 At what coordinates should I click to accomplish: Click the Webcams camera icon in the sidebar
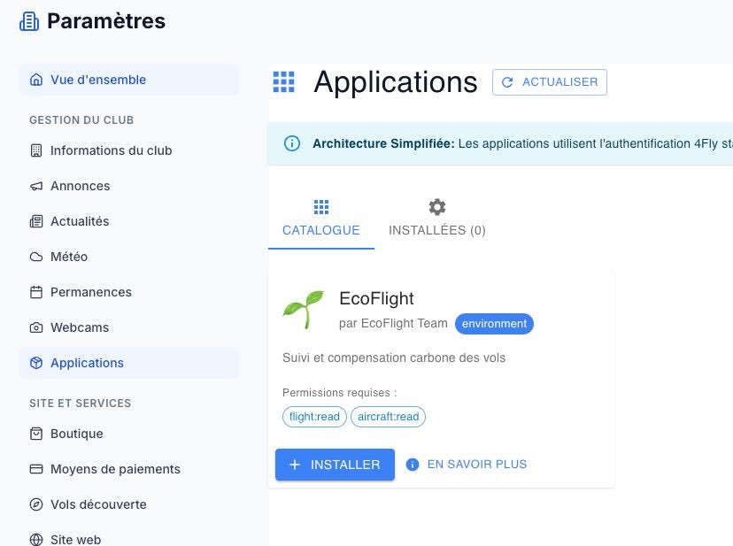(x=35, y=327)
